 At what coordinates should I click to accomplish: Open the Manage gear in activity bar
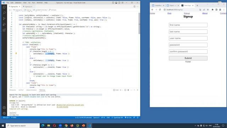[x=4, y=113]
